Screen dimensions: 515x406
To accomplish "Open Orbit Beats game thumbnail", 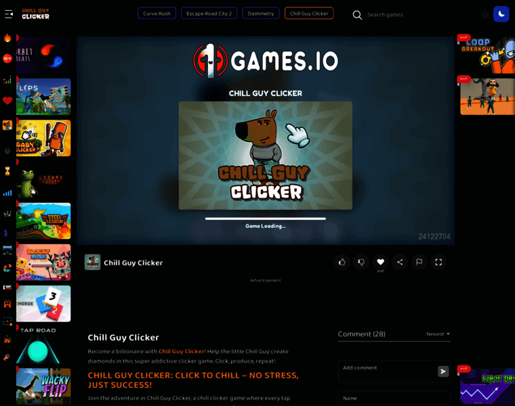I will pyautogui.click(x=43, y=55).
